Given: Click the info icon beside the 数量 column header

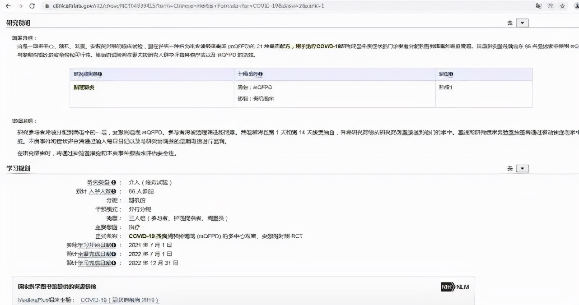Looking at the screenshot, I should coord(452,74).
